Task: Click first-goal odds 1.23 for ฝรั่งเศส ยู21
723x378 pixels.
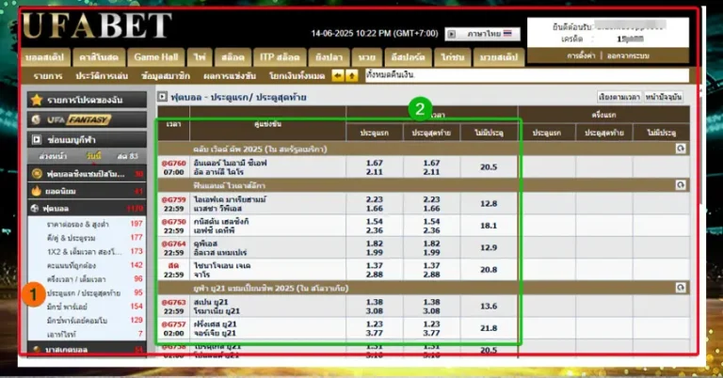Action: 375,324
